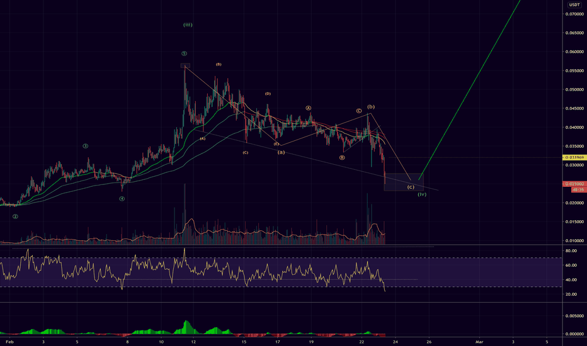The height and width of the screenshot is (346, 587).
Task: Select the green upward projection line
Action: coord(469,90)
